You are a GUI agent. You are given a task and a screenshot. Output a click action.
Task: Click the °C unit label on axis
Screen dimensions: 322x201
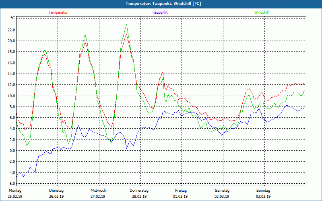13,18
